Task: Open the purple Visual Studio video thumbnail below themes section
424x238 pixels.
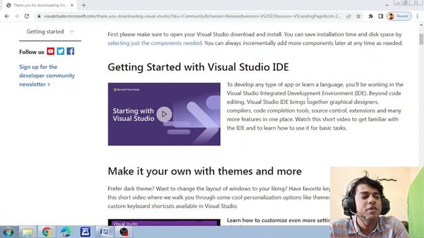Action: [x=164, y=223]
